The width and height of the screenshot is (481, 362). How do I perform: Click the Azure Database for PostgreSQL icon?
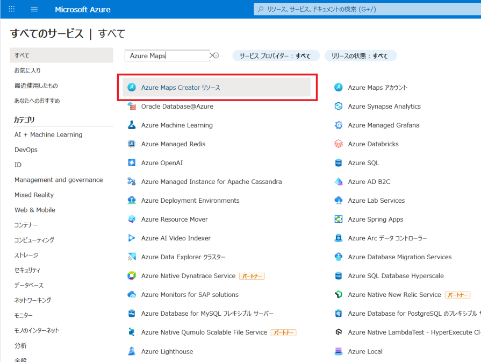[339, 313]
